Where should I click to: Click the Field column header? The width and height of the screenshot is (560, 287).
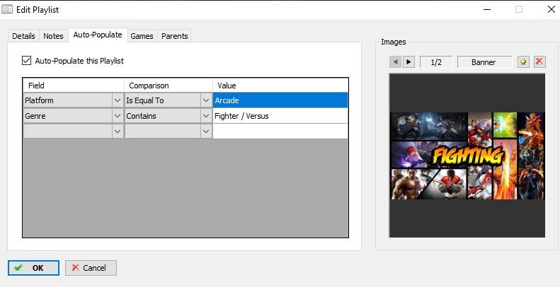[74, 86]
